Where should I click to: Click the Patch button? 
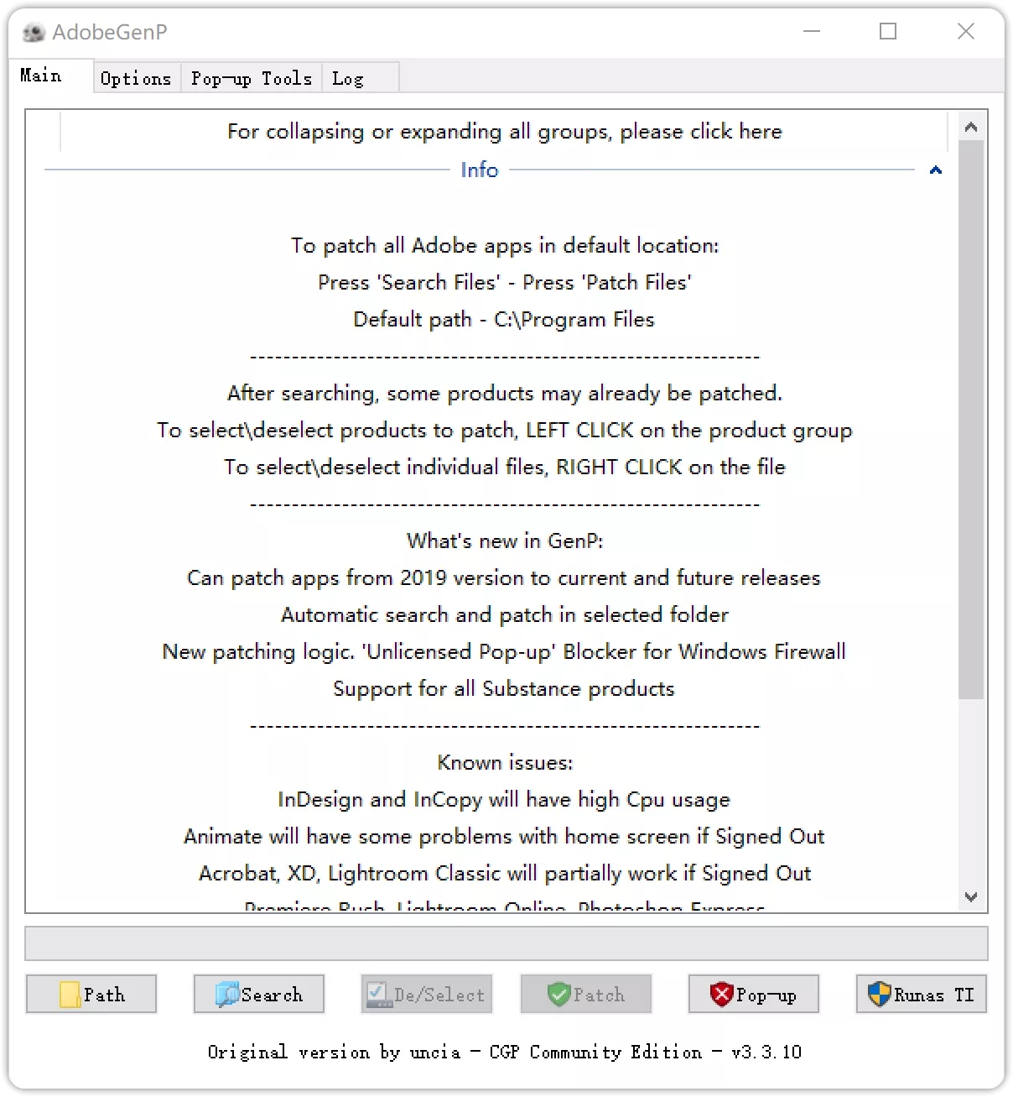585,995
